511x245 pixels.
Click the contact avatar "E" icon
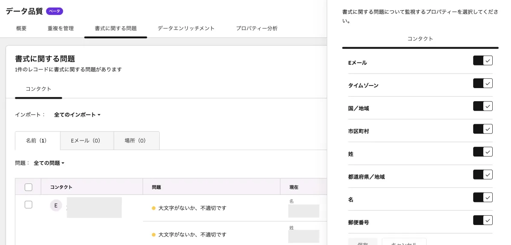(x=56, y=205)
